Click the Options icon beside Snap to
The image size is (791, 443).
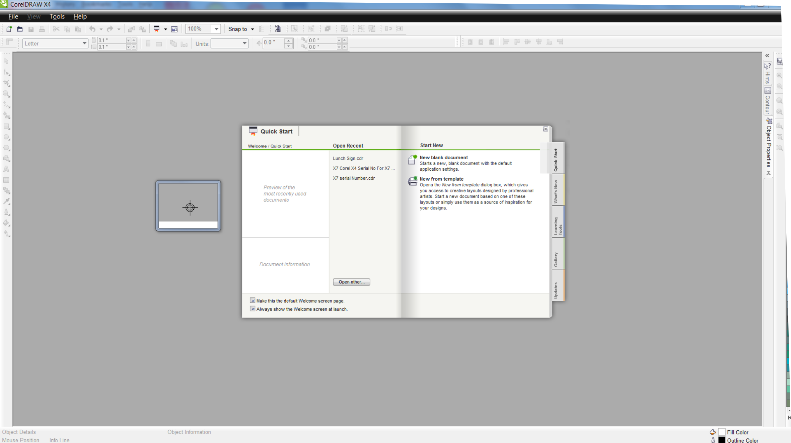(262, 29)
